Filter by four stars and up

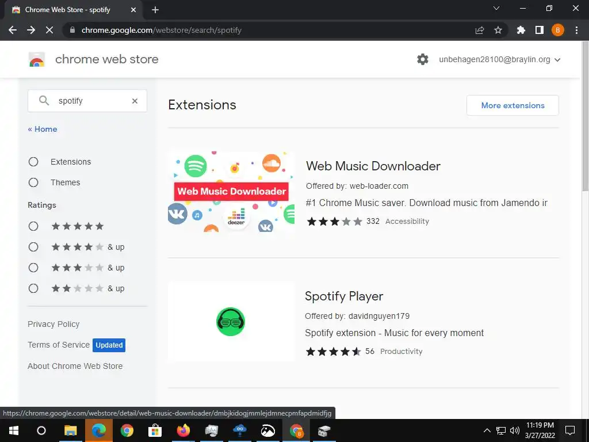coord(33,247)
